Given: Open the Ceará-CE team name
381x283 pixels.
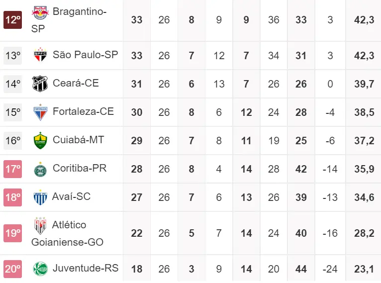Looking at the screenshot, I should coord(76,83).
